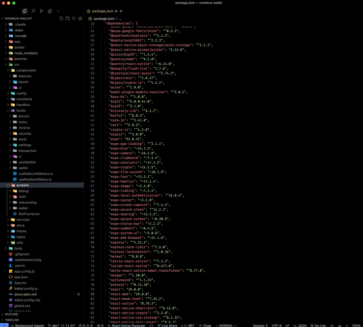Open the global.css file
This screenshot has height=327, width=363.
click(x=42, y=306)
